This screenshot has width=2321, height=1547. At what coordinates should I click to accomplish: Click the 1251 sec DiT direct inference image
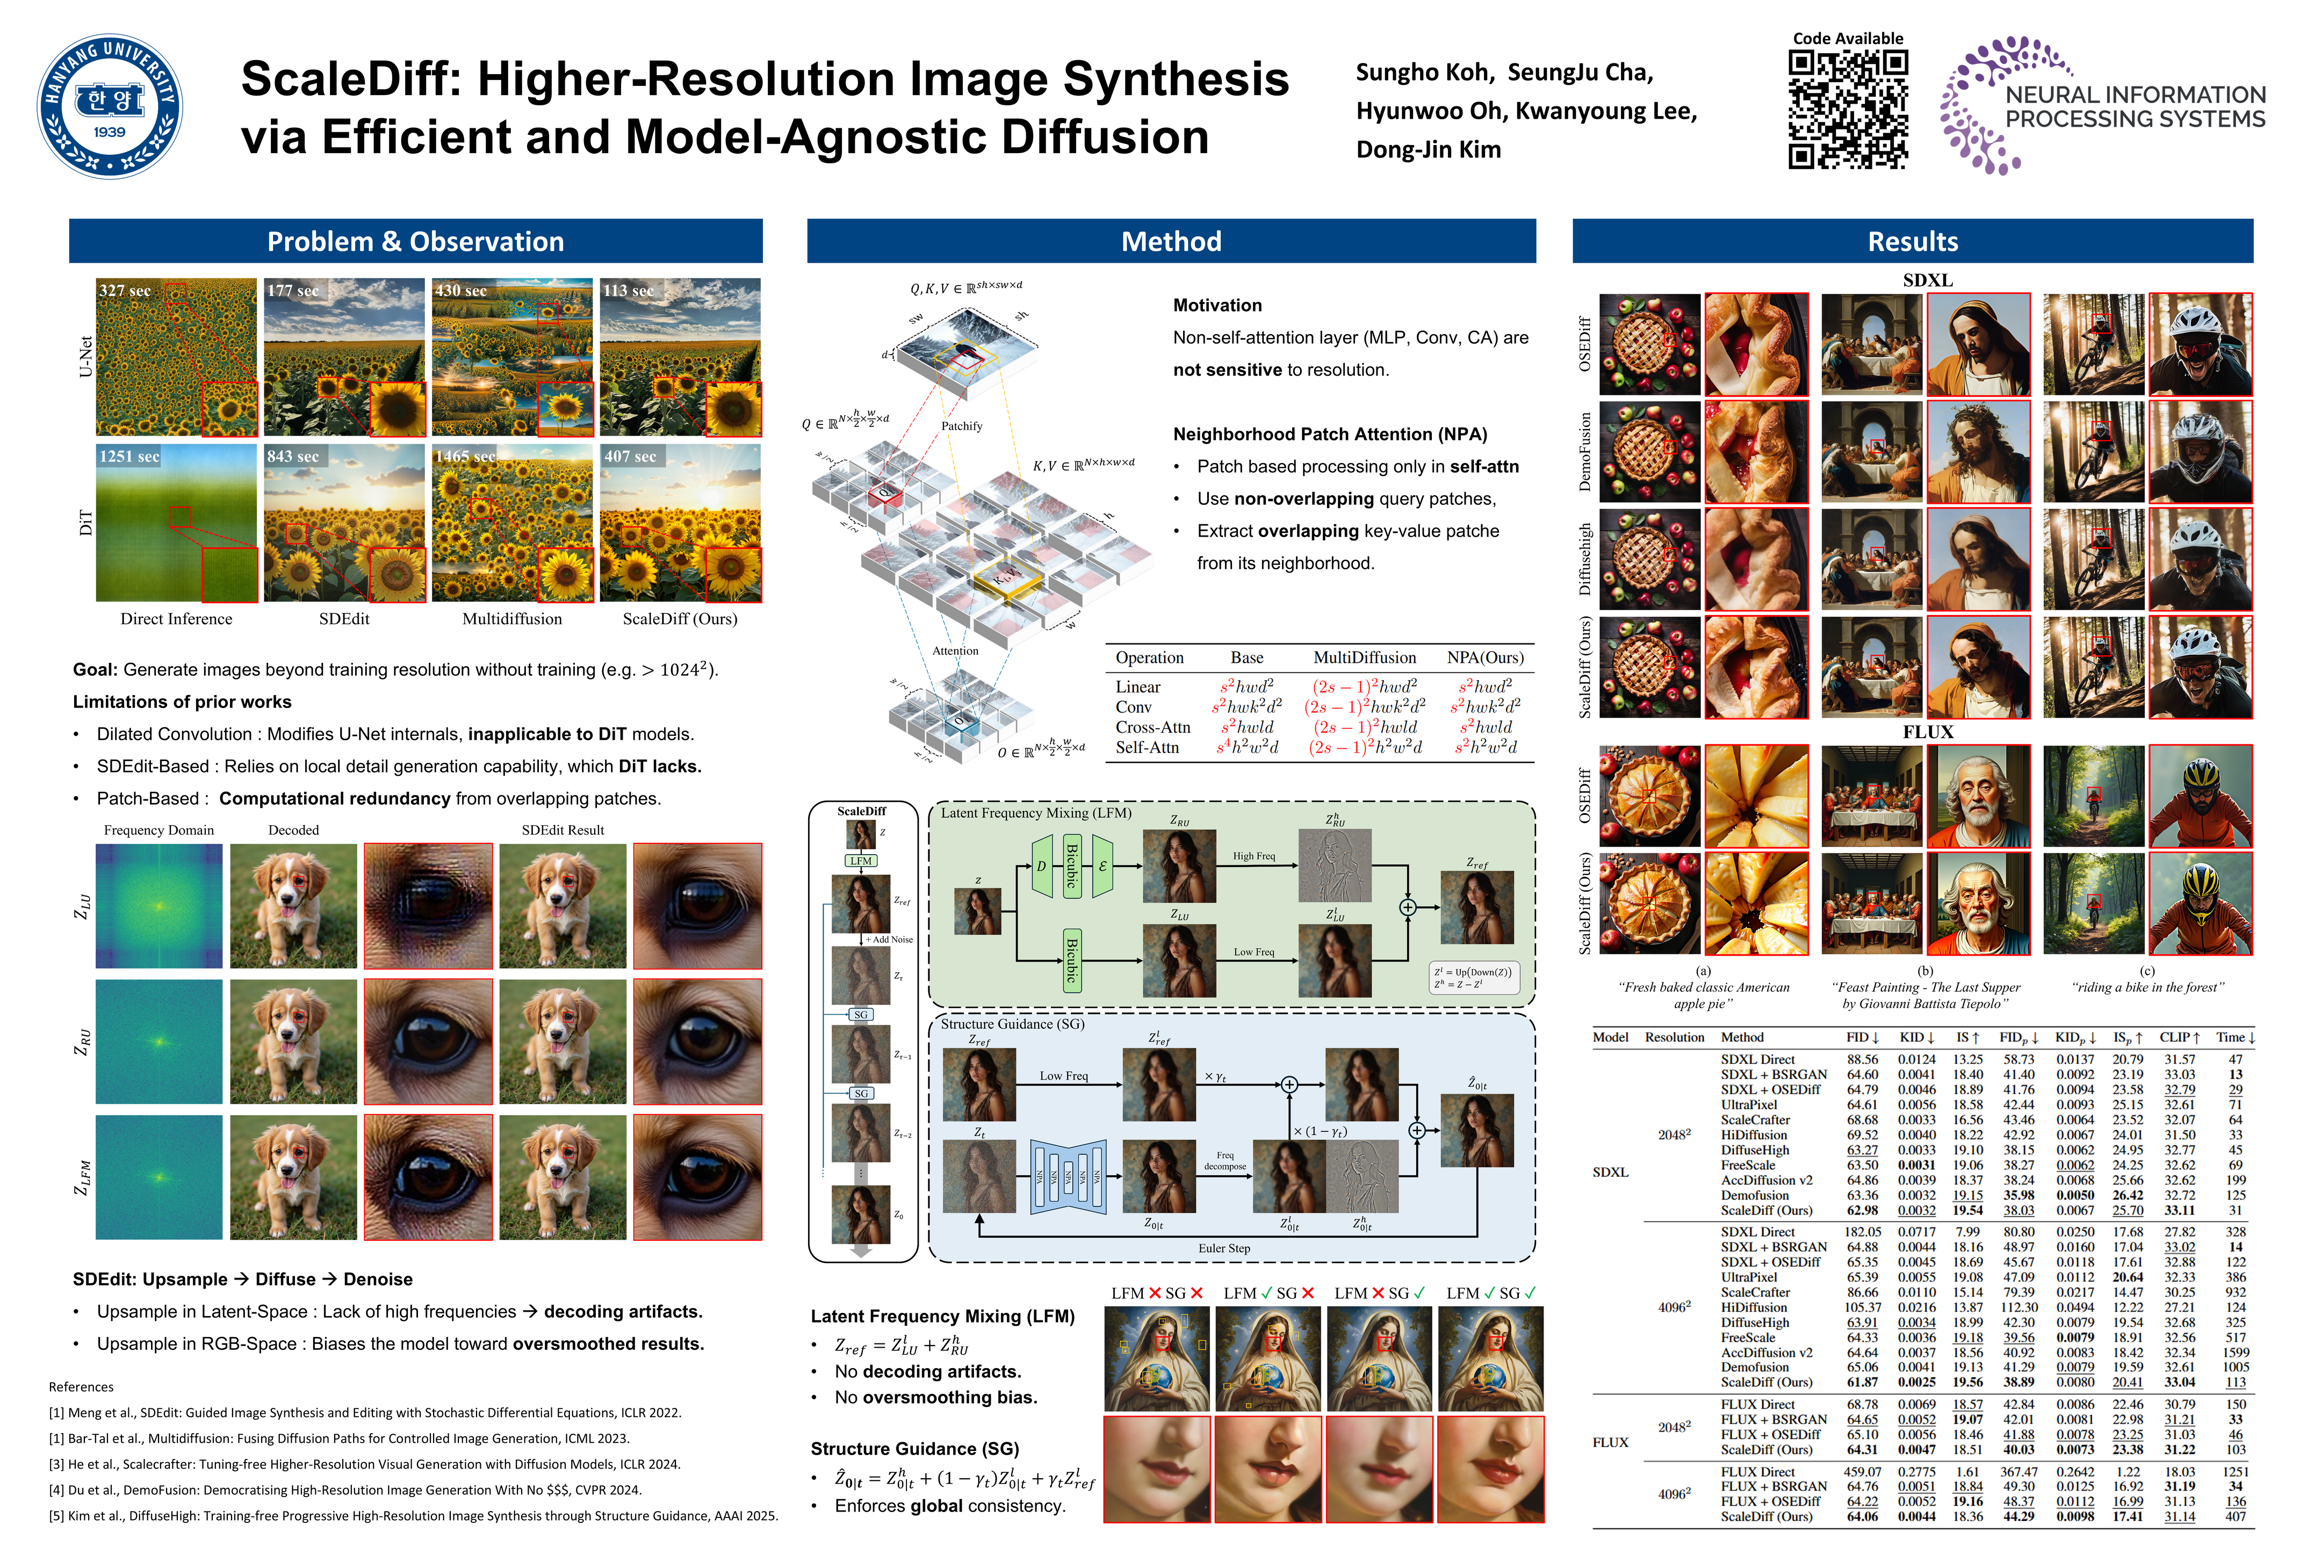pyautogui.click(x=177, y=522)
